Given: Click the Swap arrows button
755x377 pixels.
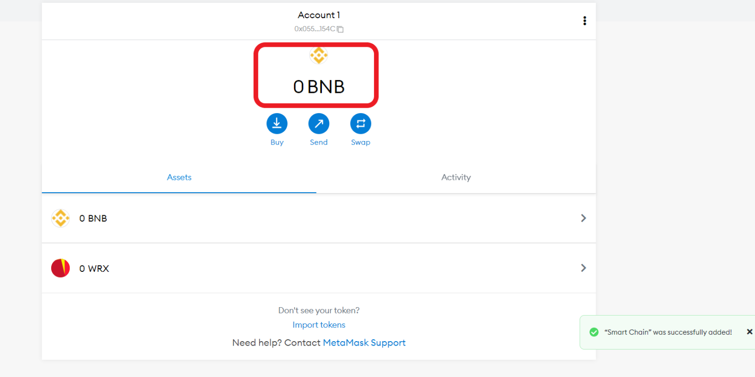Looking at the screenshot, I should tap(360, 124).
